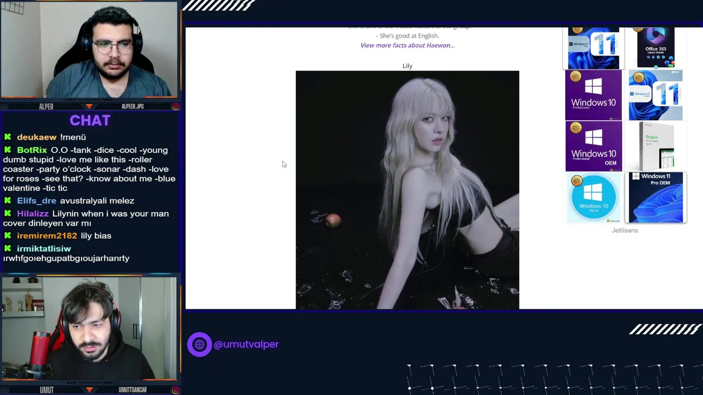Click the username iremirem2182 in chat
The height and width of the screenshot is (395, 703).
[x=47, y=236]
